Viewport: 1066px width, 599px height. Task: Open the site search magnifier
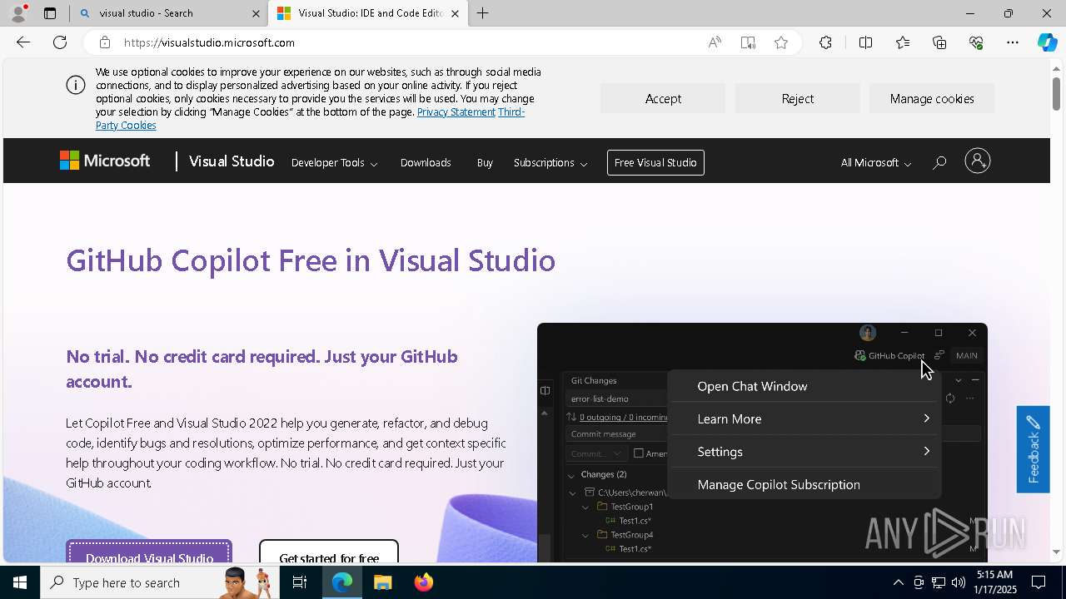click(939, 162)
